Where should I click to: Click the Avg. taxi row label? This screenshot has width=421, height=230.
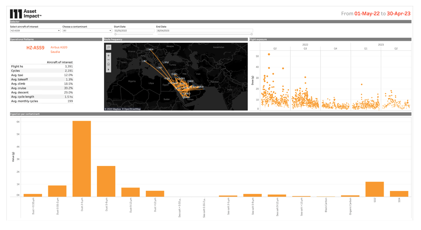(x=17, y=75)
